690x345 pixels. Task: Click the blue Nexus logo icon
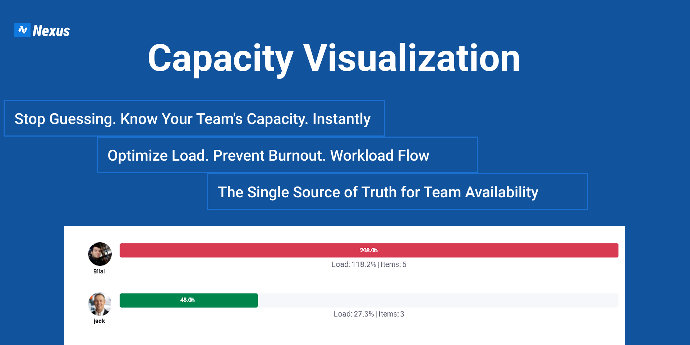point(22,30)
